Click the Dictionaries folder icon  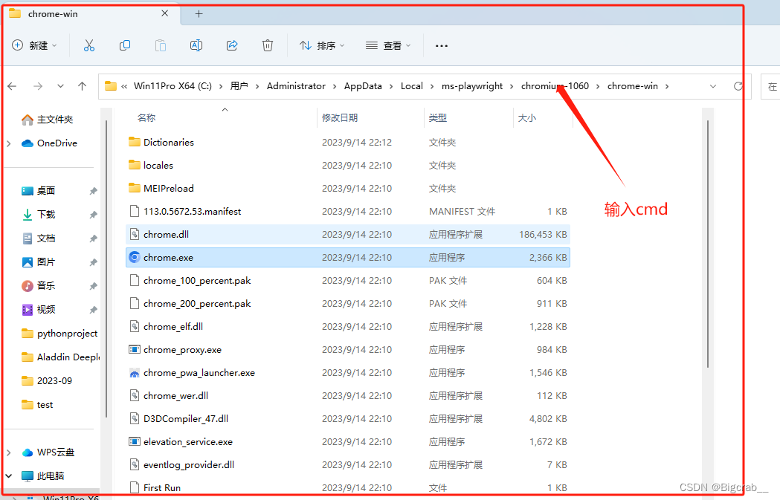135,142
